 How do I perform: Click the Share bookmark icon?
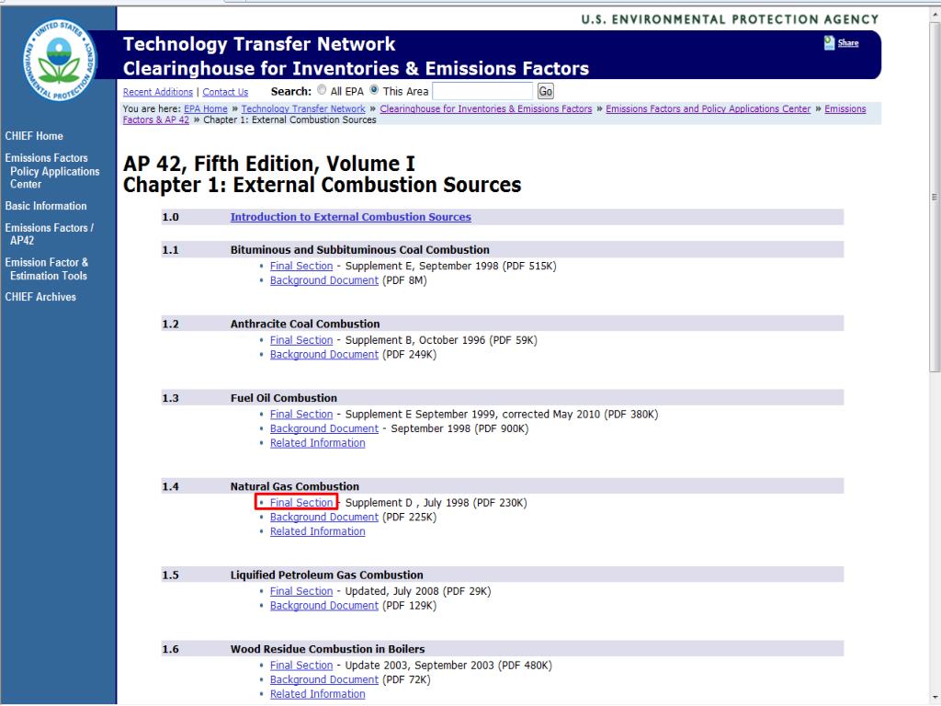click(829, 42)
